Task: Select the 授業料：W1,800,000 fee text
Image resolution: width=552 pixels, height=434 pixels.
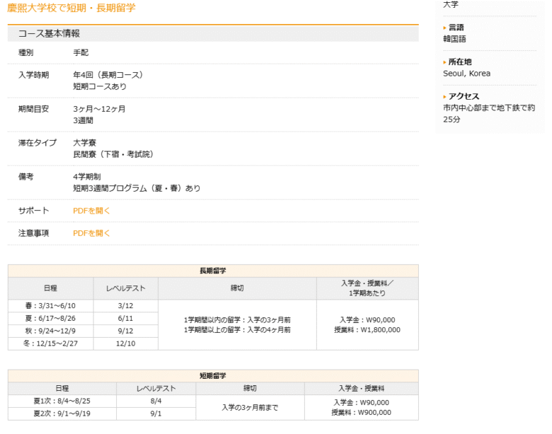Action: tap(367, 330)
